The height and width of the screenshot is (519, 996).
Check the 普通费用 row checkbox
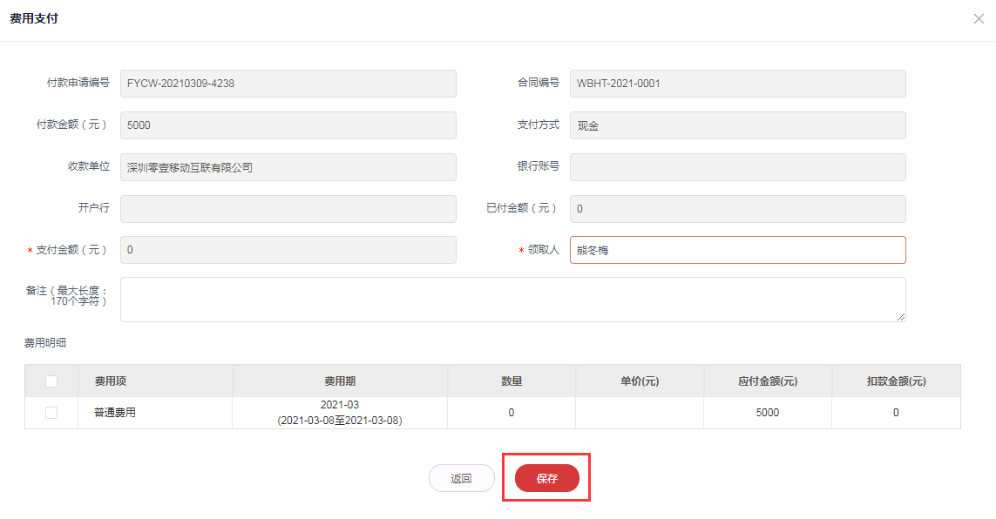51,413
